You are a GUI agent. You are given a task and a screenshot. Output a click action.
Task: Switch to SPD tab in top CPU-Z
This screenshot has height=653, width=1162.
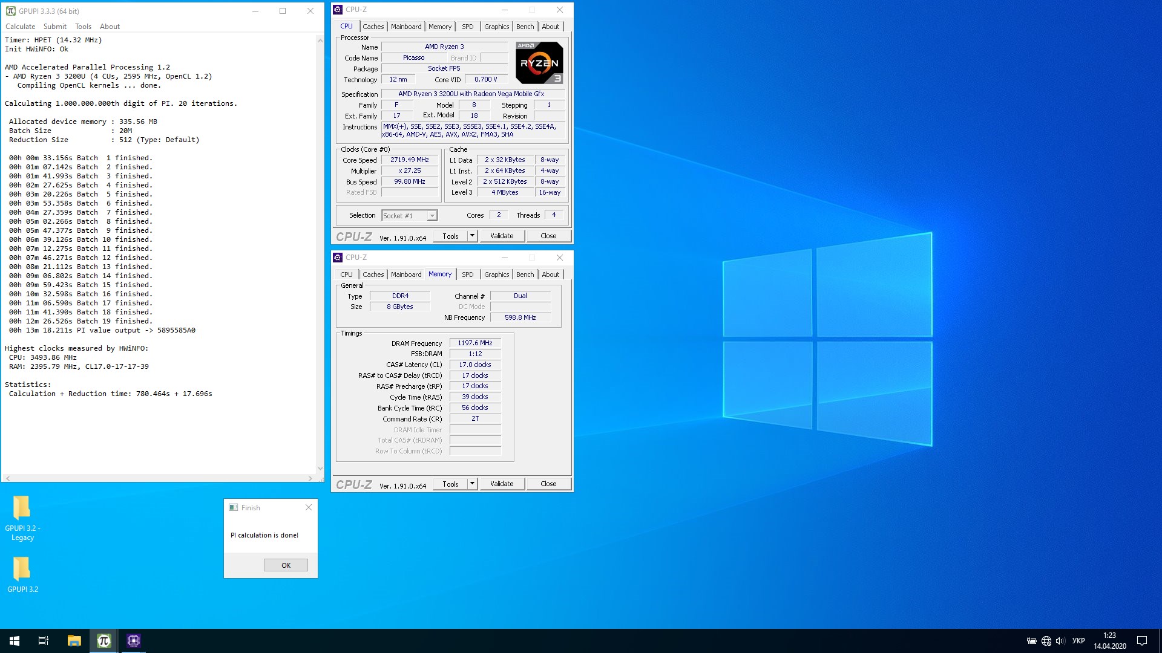468,27
